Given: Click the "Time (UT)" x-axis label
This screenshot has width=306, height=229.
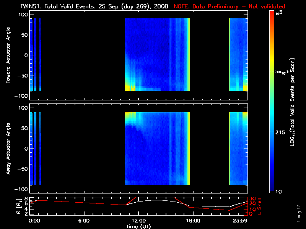Looking at the screenshot, I should pos(138,226).
